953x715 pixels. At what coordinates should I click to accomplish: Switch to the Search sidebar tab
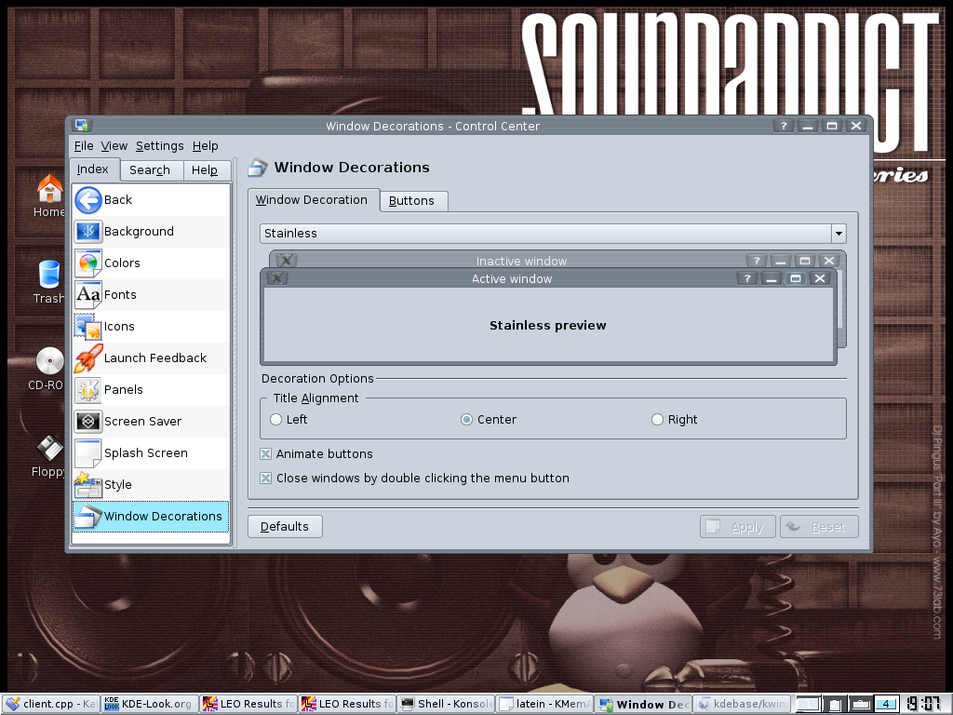point(151,170)
